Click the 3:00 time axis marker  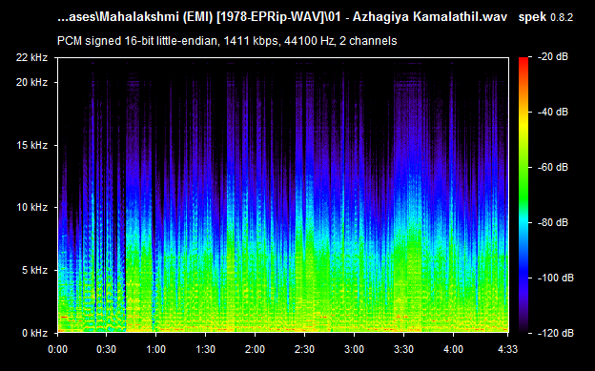354,349
